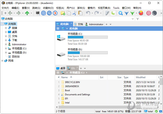Switch to the Administrator tab

click(94, 24)
